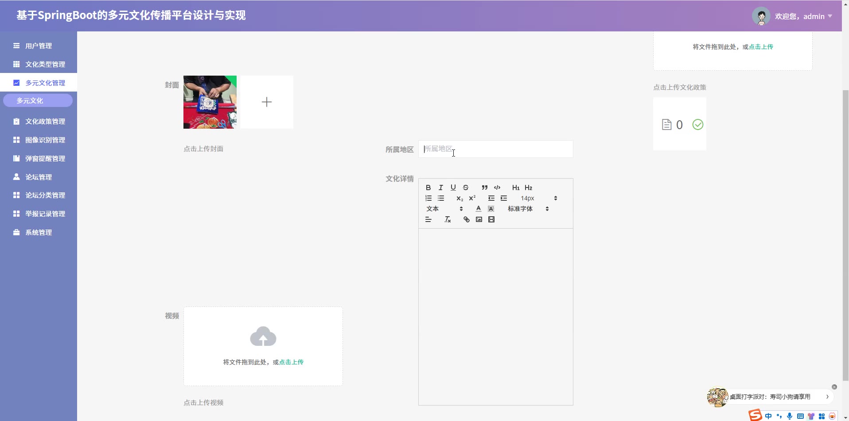Toggle Sogou punctuation mode
This screenshot has height=421, width=849.
click(779, 416)
